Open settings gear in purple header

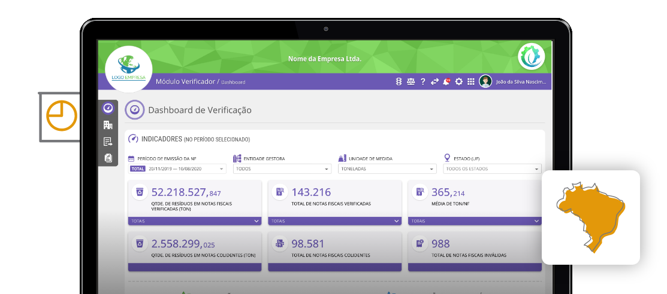point(459,82)
